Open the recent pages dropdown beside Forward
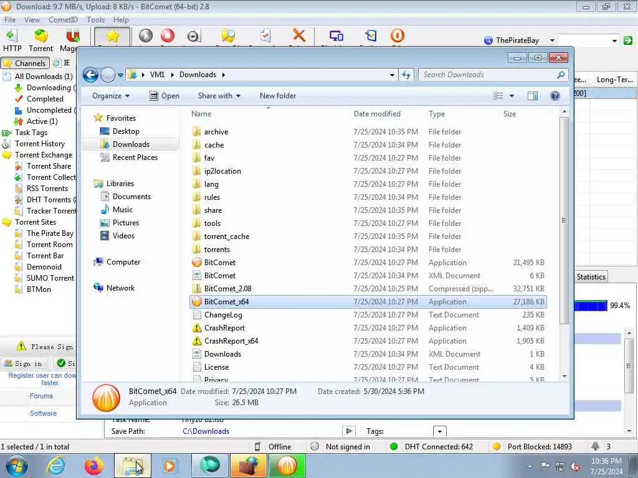This screenshot has height=478, width=638. (120, 75)
